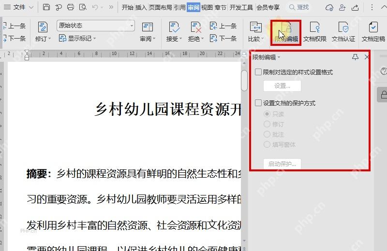Click the 审阅 pane icon
The width and height of the screenshot is (387, 251).
(148, 27)
